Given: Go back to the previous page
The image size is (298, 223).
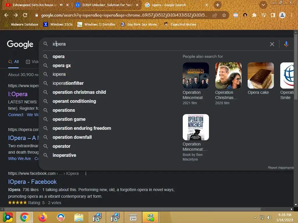Looking at the screenshot, I should (x=6, y=15).
